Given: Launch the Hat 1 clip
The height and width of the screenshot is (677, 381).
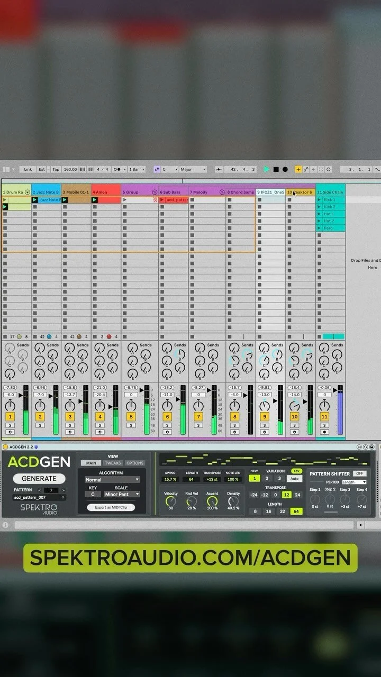Looking at the screenshot, I should coord(319,214).
